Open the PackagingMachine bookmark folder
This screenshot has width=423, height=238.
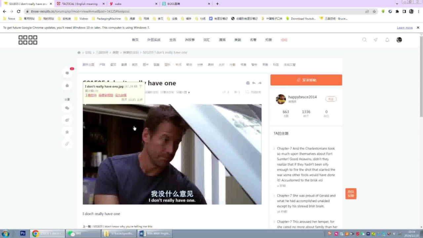tap(106, 19)
